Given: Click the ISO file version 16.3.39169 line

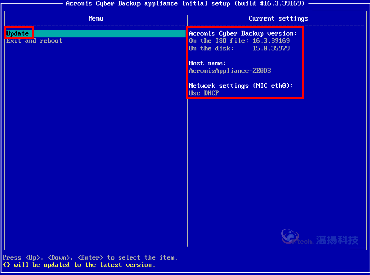Looking at the screenshot, I should pyautogui.click(x=239, y=41).
